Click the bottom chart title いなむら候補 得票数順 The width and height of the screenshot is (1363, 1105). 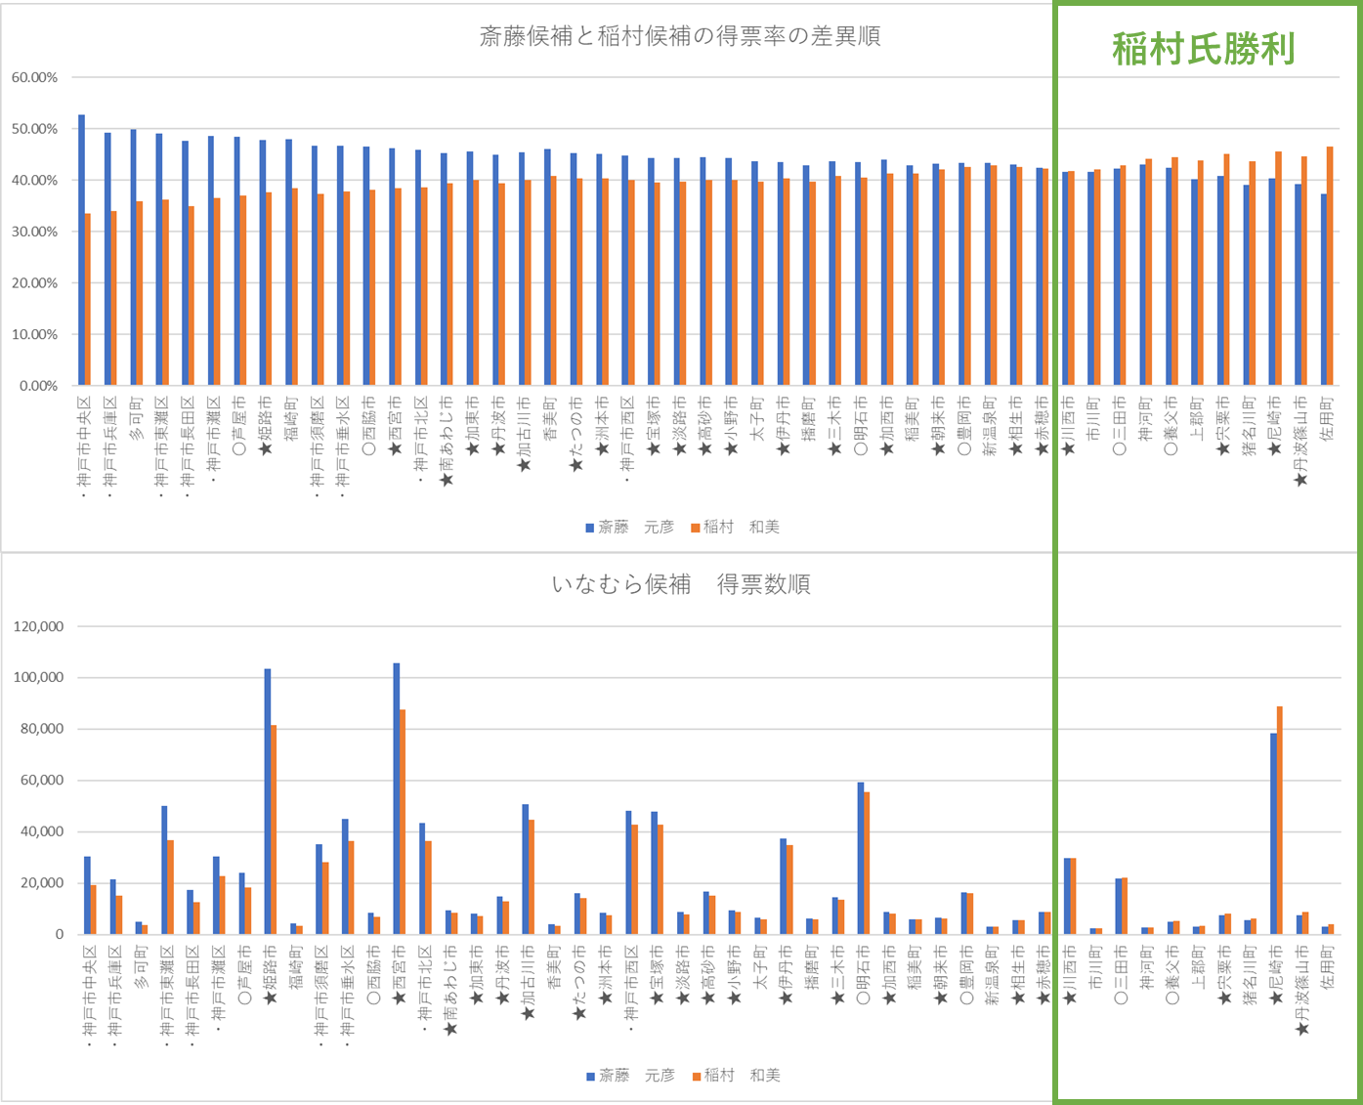[680, 584]
